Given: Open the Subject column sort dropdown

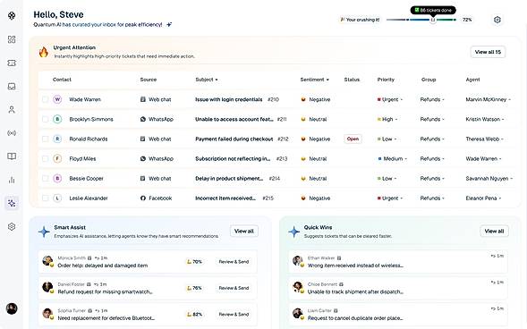Looking at the screenshot, I should point(217,80).
